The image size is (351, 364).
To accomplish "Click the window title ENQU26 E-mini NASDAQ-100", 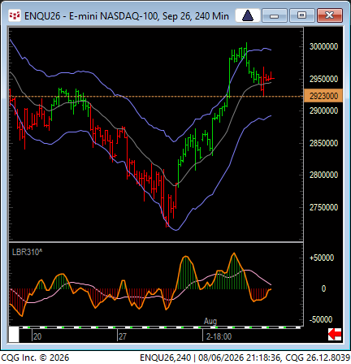I will click(x=127, y=16).
